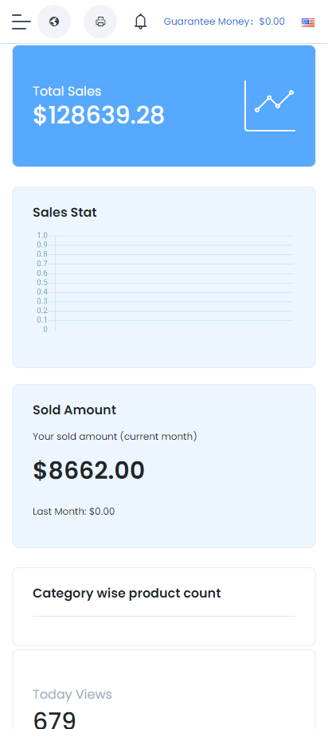Click the $8662.00 sold amount figure

[88, 470]
